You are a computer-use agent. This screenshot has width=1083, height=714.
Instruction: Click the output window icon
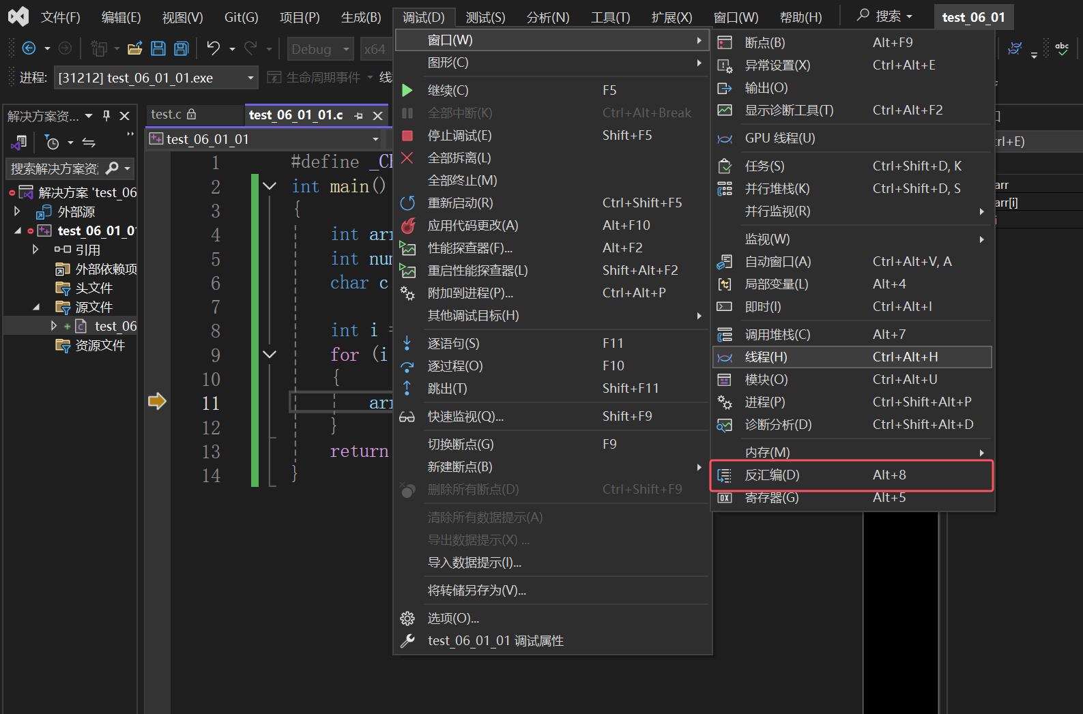click(725, 88)
